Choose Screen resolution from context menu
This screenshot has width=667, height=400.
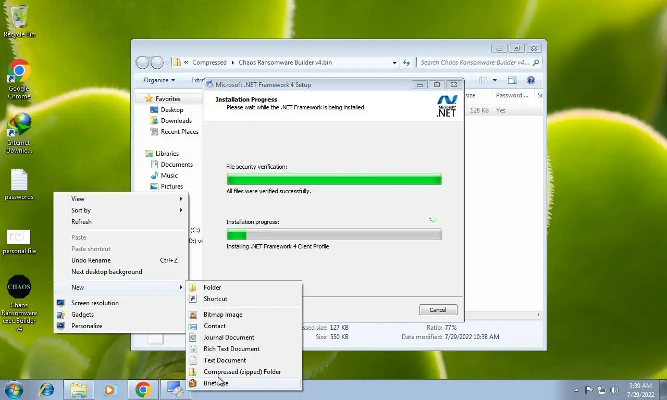121,303
